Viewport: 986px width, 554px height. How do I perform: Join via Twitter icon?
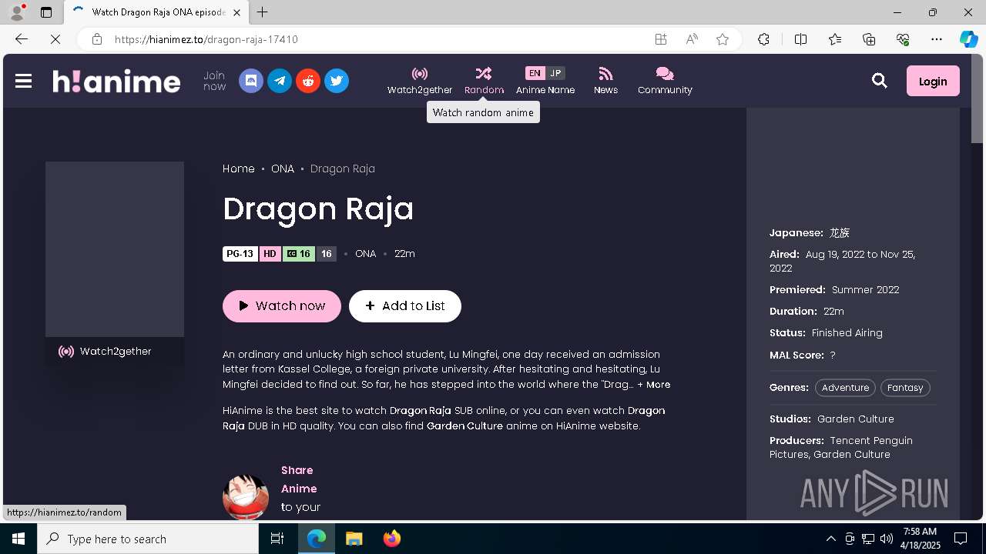tap(337, 81)
